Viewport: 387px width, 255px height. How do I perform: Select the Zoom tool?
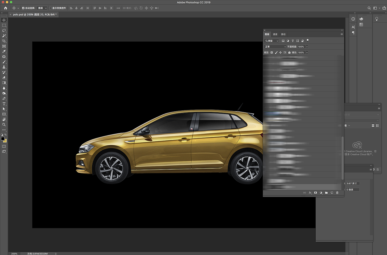tap(4, 125)
